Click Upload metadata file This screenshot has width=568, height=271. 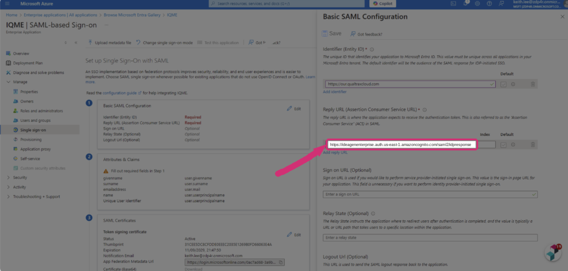[110, 42]
